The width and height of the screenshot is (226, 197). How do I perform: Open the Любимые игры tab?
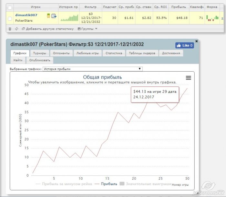coord(87,53)
